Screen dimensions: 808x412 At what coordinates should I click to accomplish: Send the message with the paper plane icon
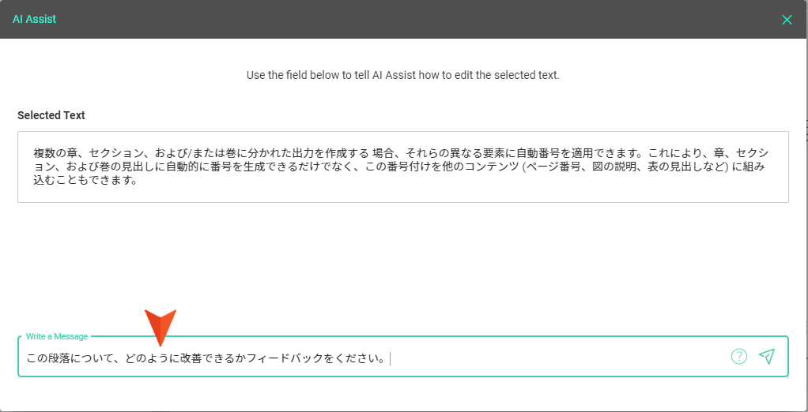767,357
